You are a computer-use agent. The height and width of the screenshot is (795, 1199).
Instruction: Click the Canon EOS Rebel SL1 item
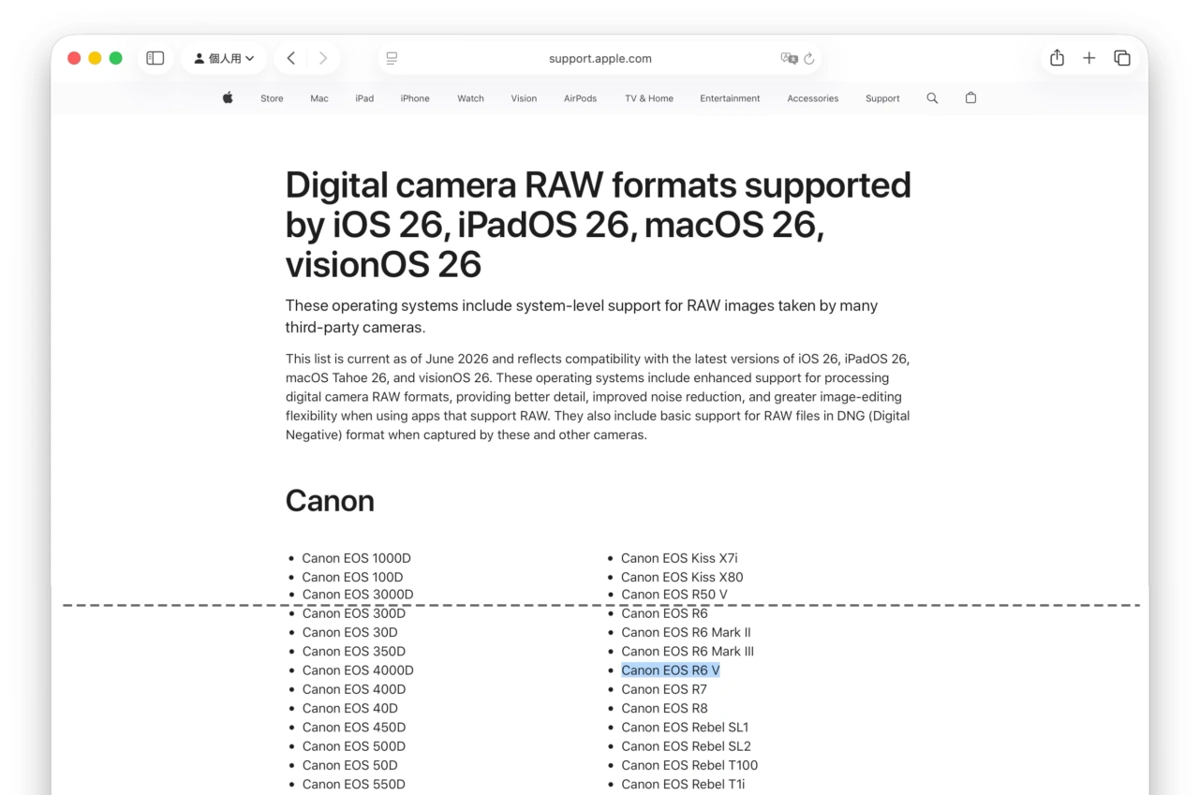[x=685, y=727]
